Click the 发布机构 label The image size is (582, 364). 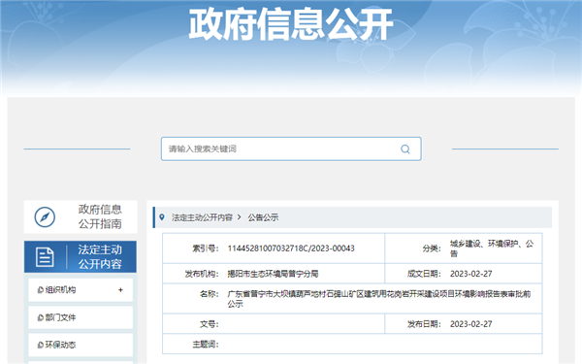click(202, 274)
